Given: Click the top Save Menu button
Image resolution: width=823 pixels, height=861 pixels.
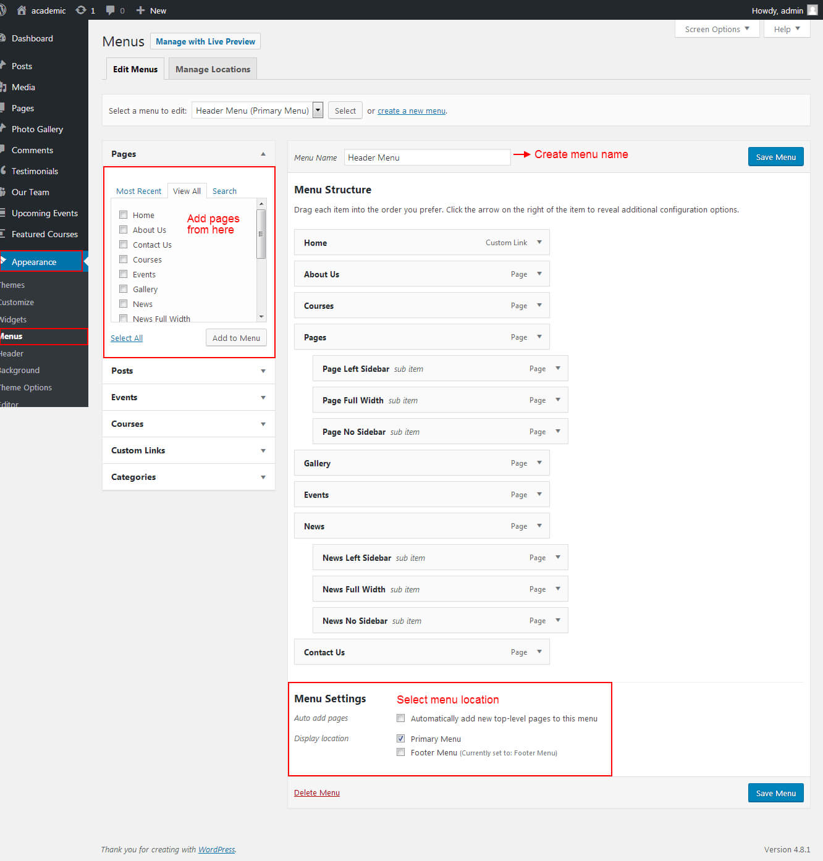Looking at the screenshot, I should point(775,157).
